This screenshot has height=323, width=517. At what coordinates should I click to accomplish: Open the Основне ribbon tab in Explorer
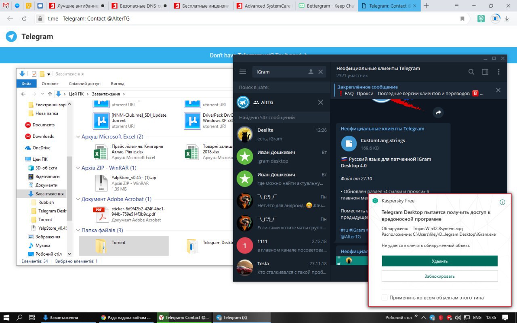(x=50, y=84)
